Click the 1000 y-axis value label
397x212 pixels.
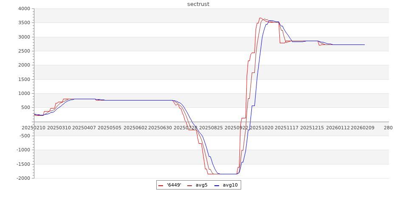(24, 94)
